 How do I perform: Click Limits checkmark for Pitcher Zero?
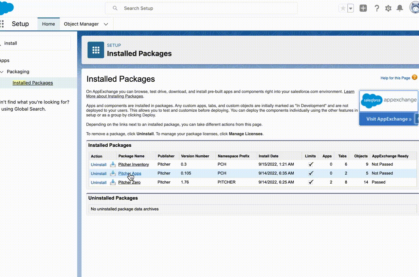pos(311,182)
